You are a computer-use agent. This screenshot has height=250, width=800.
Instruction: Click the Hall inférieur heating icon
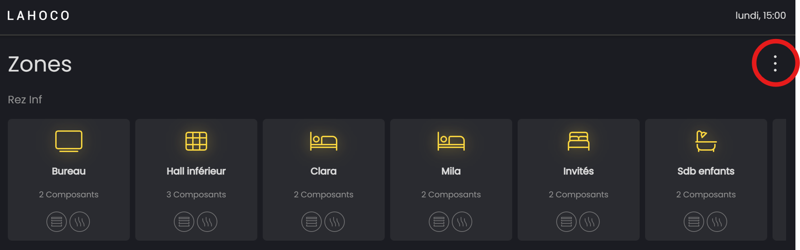207,222
